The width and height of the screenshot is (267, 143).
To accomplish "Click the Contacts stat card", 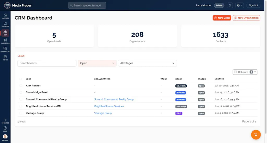I will [221, 36].
